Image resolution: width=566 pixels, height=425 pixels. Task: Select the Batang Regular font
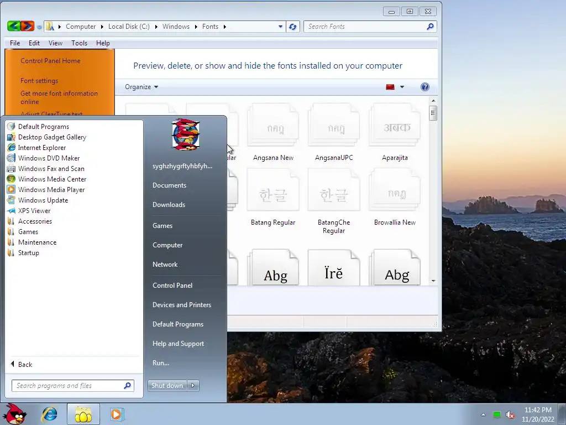point(273,198)
